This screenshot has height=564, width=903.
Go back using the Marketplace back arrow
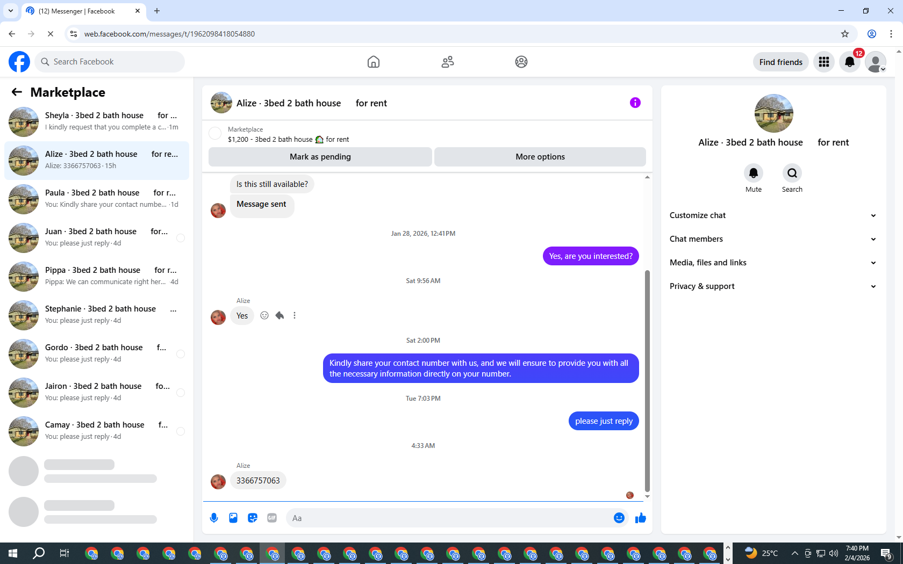[17, 92]
